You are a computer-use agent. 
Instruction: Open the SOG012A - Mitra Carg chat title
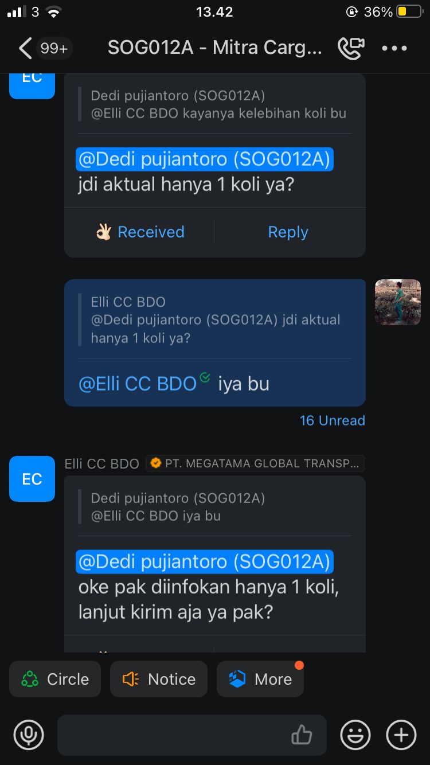click(215, 48)
